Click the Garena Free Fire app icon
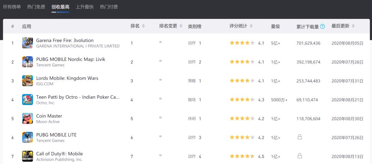Image resolution: width=372 pixels, height=164 pixels. [28, 43]
